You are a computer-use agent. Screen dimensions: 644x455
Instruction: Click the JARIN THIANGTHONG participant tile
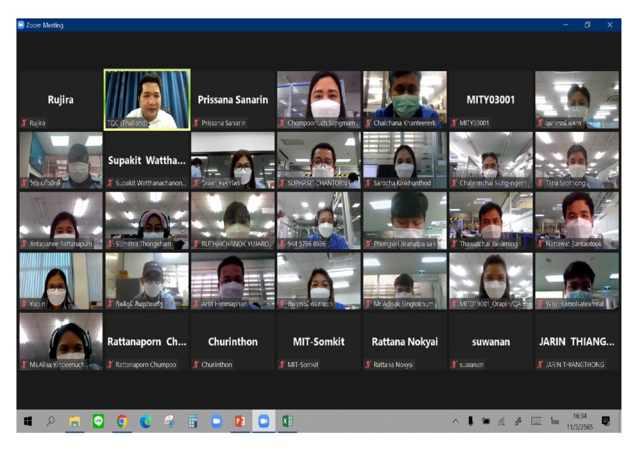[x=577, y=342]
